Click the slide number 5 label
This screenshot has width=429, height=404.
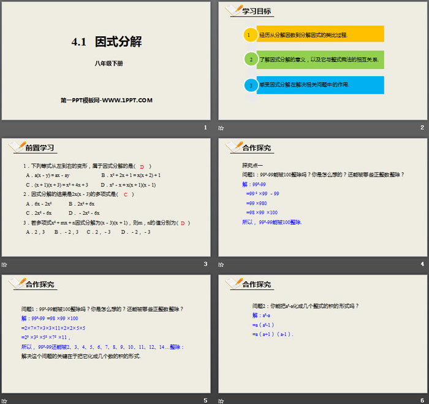[x=205, y=400]
